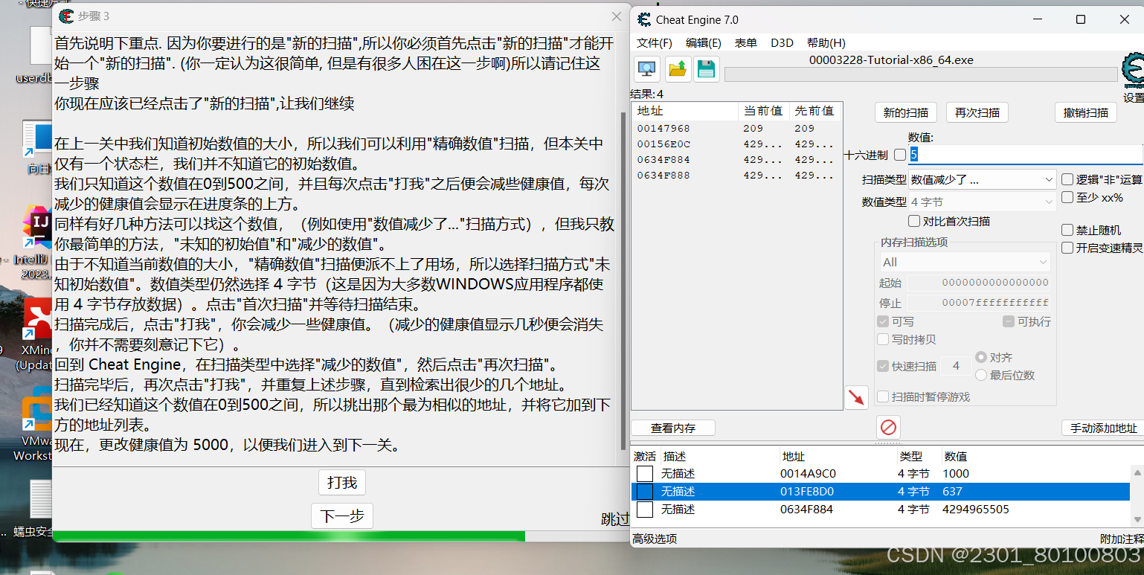Click the open process computer icon
The width and height of the screenshot is (1144, 575).
point(647,69)
